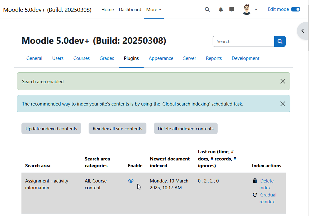309x216 pixels.
Task: Expand the More navigation menu
Action: point(154,9)
